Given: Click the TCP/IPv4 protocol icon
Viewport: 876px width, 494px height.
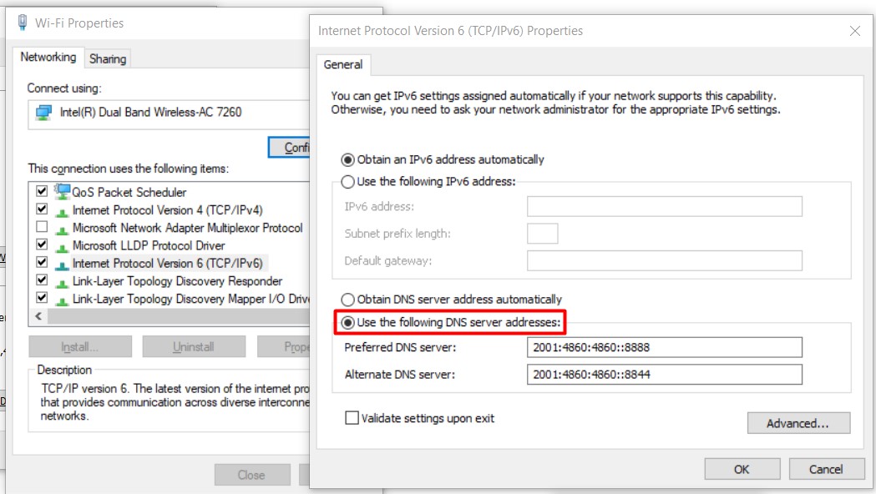Looking at the screenshot, I should (62, 212).
